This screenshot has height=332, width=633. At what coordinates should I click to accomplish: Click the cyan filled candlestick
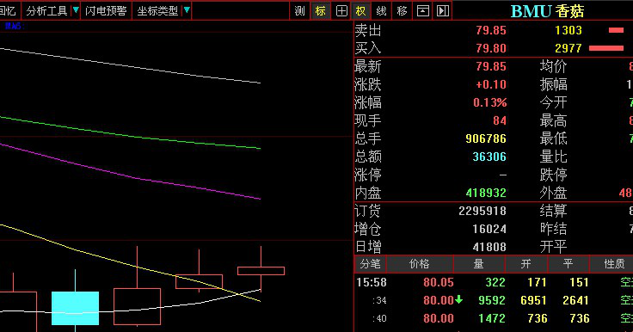76,308
